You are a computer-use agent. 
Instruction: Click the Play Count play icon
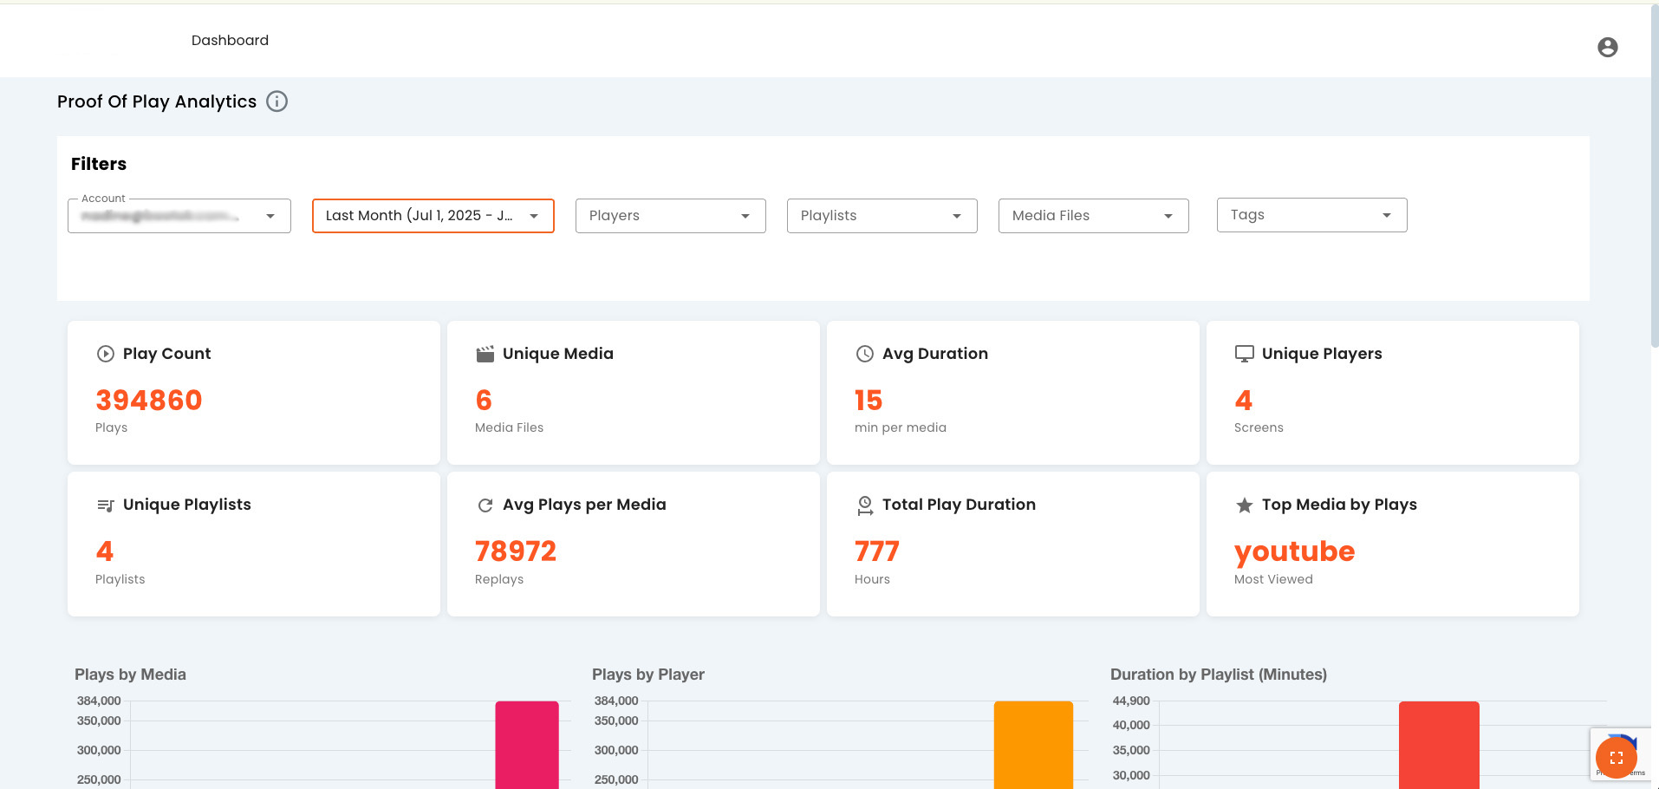[106, 354]
